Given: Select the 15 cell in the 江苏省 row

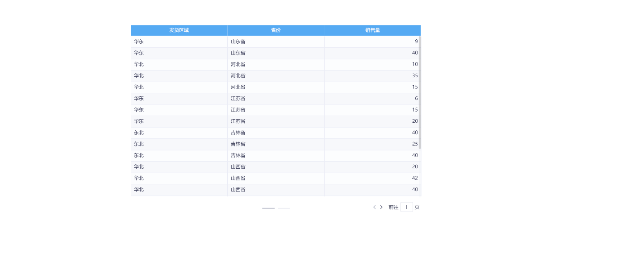Looking at the screenshot, I should coord(372,110).
